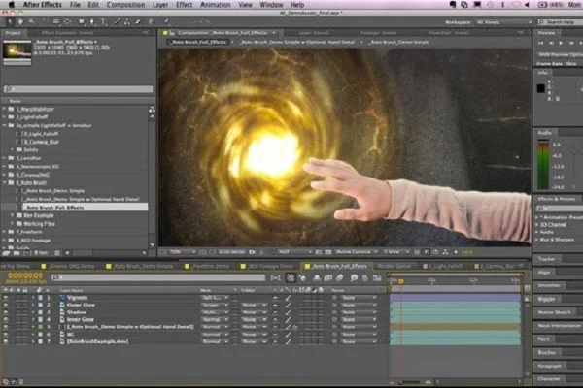
Task: Enable Motion Blur timeline switch icon
Action: 339,277
